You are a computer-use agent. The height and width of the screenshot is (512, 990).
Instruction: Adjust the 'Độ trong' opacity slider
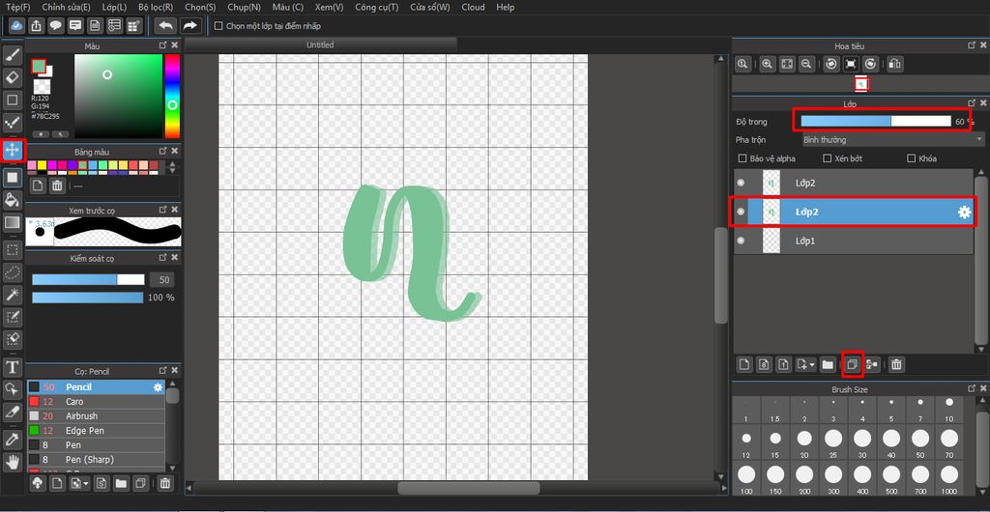876,121
